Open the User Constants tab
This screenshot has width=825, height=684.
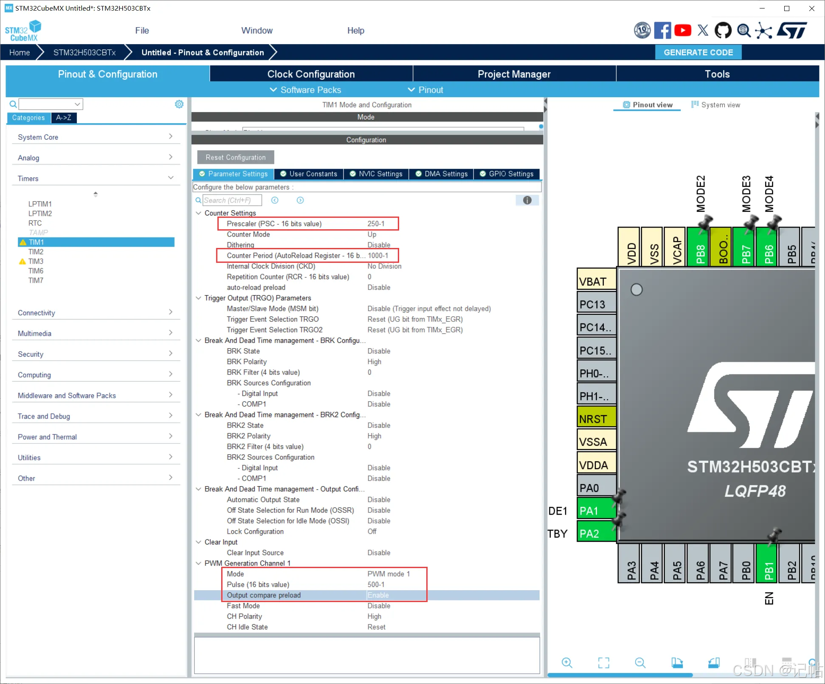tap(309, 174)
